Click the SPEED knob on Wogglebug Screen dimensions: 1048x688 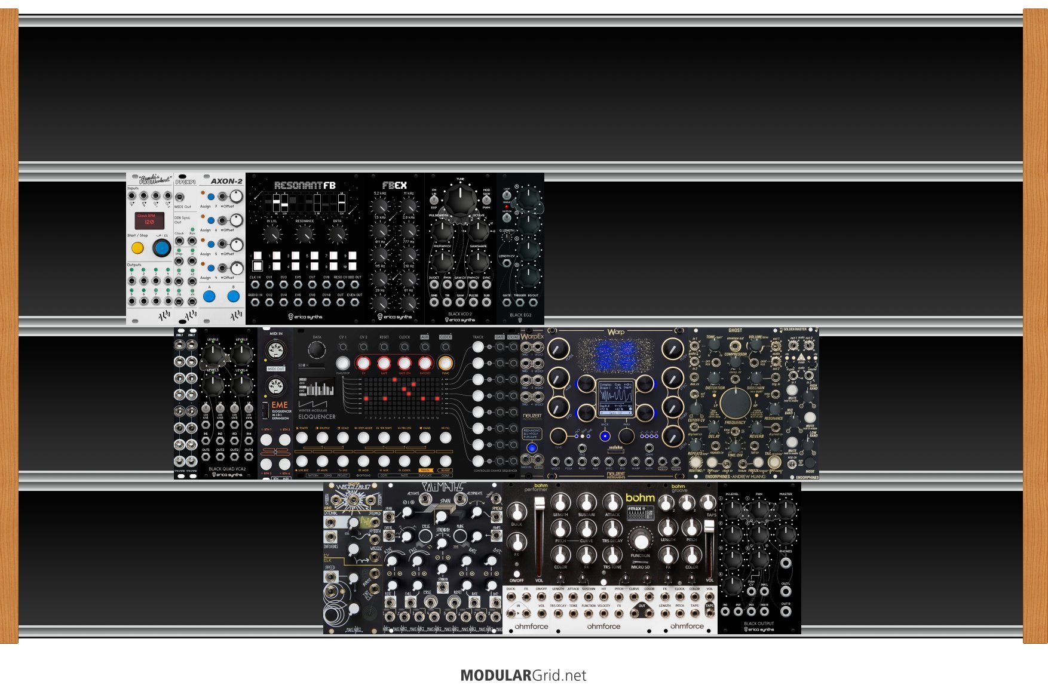[x=353, y=578]
